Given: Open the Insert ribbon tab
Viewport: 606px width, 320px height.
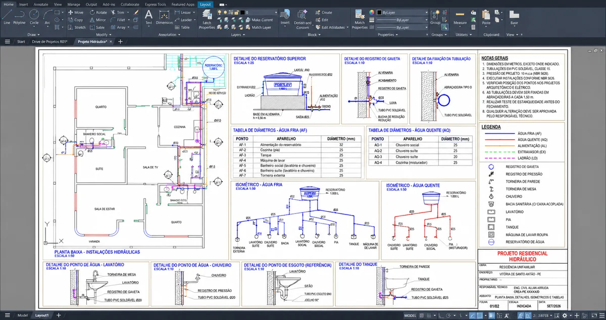Looking at the screenshot, I should point(24,4).
